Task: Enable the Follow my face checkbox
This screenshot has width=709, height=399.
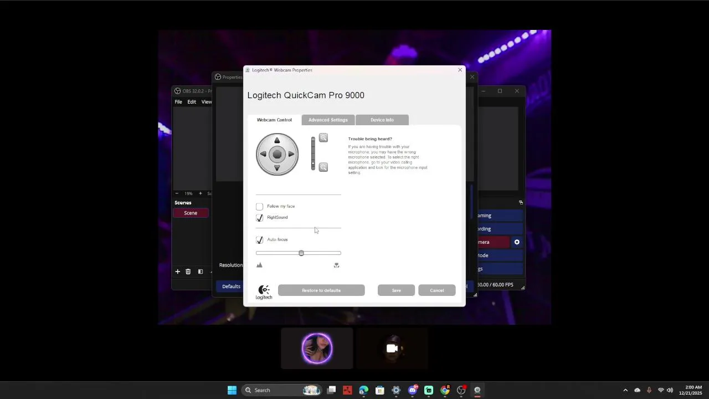Action: [x=259, y=207]
